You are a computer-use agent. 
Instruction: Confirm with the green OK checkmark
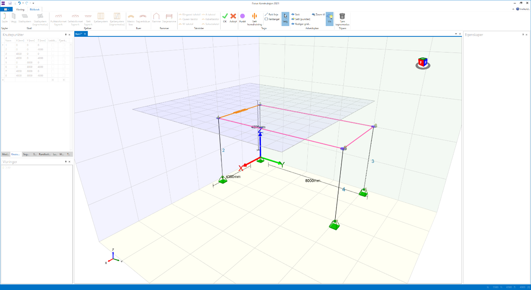225,18
